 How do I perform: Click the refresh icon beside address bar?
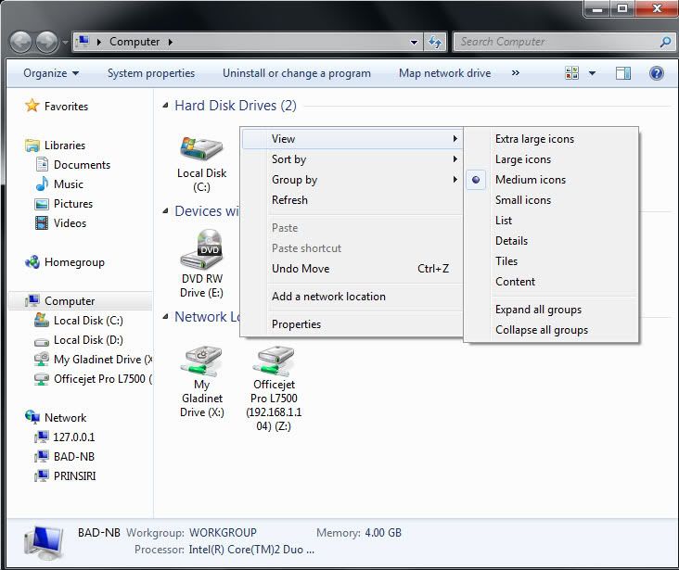click(x=435, y=42)
